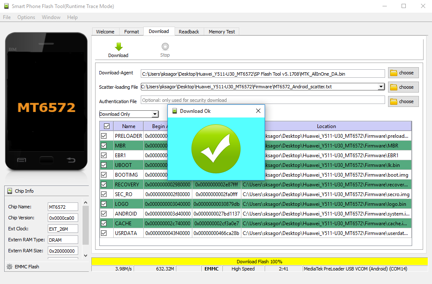Click the Download-Agent path field
Screen dimensions: 432x284
tap(263, 74)
